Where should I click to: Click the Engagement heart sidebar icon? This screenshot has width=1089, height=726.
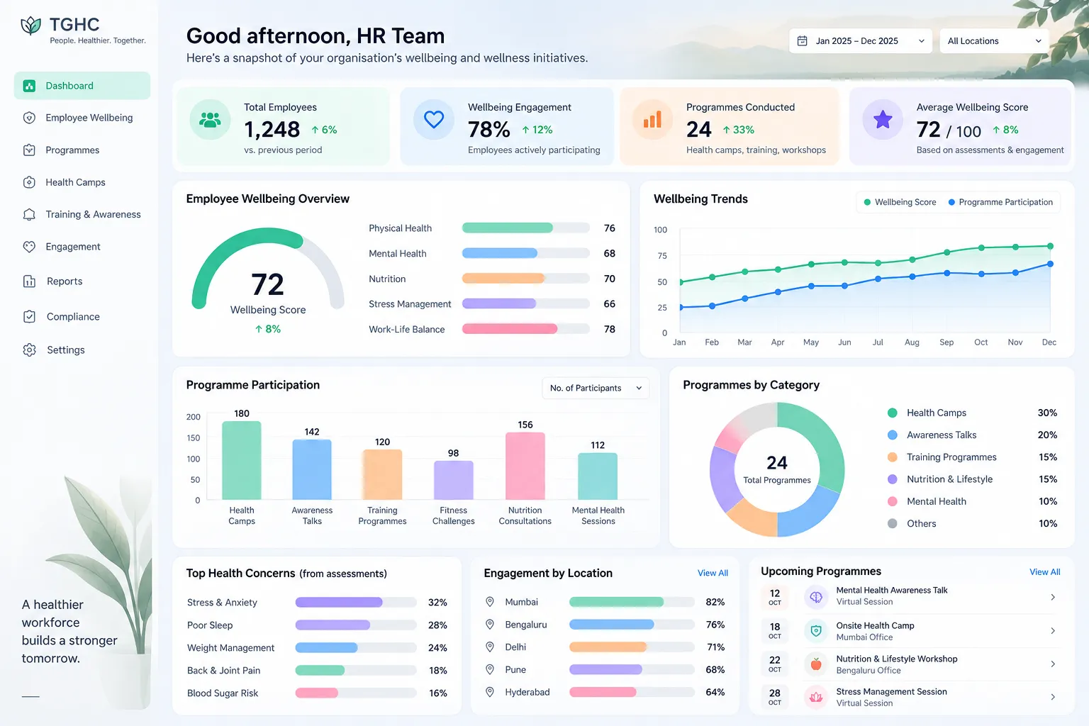coord(29,247)
